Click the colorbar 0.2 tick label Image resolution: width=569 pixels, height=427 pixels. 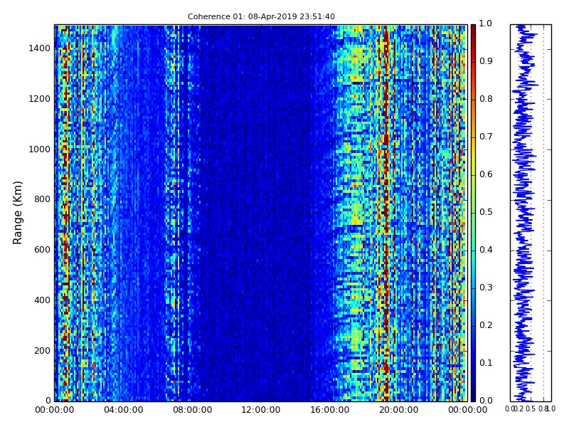[486, 325]
